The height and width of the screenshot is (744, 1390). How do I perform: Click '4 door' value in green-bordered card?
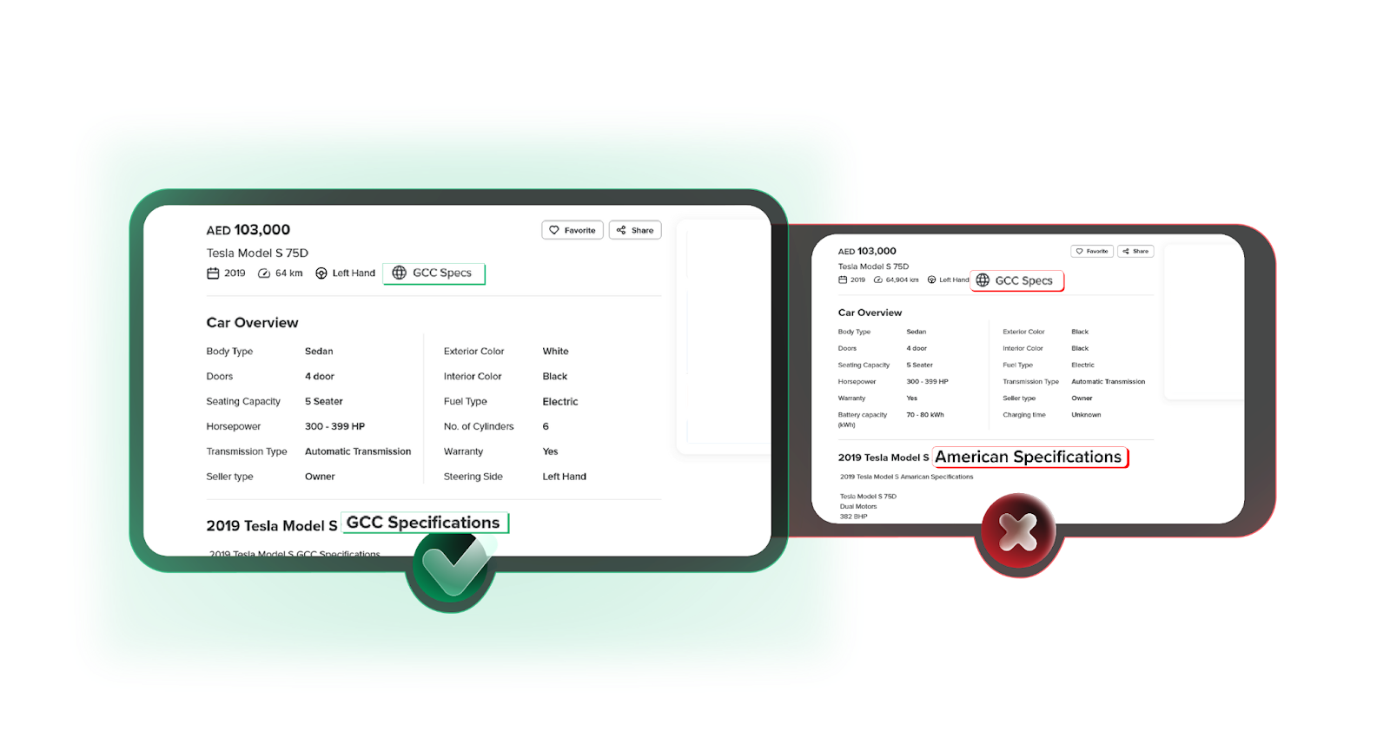click(x=320, y=377)
